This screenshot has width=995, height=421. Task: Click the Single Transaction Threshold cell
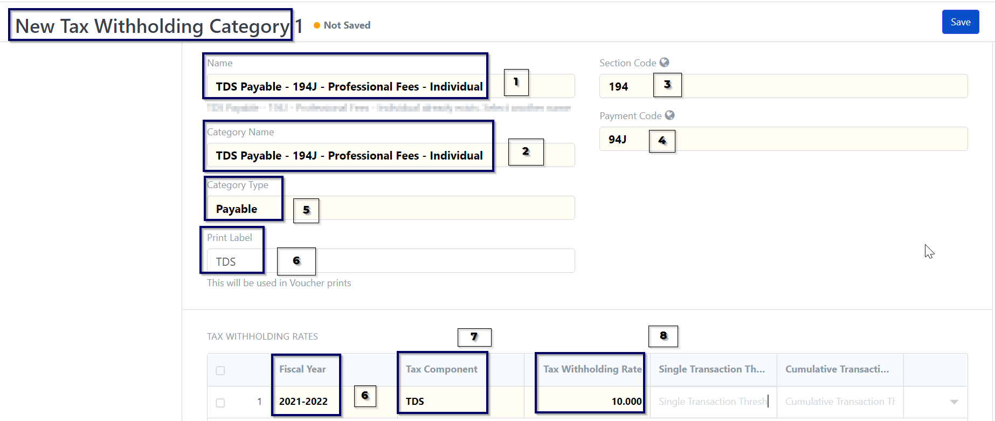(x=714, y=402)
